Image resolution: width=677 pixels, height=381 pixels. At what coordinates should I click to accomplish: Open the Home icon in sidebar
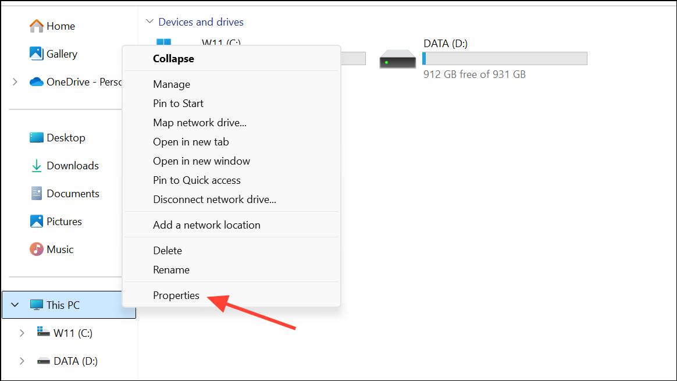pyautogui.click(x=36, y=26)
